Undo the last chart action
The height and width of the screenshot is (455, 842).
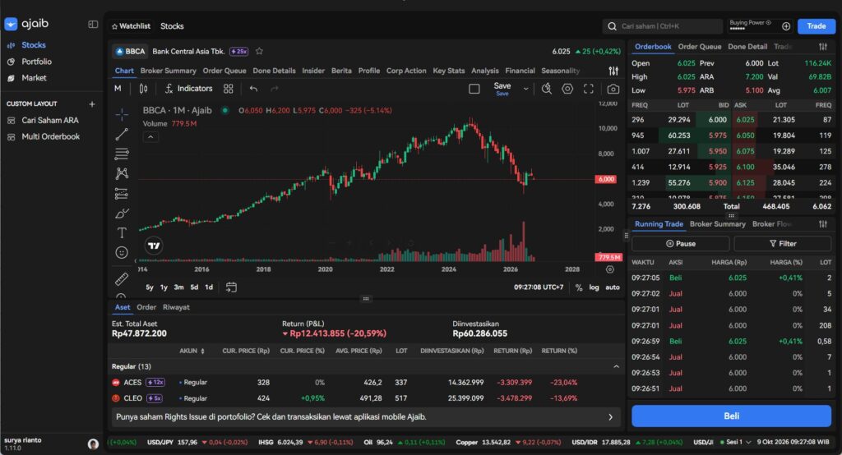(253, 89)
